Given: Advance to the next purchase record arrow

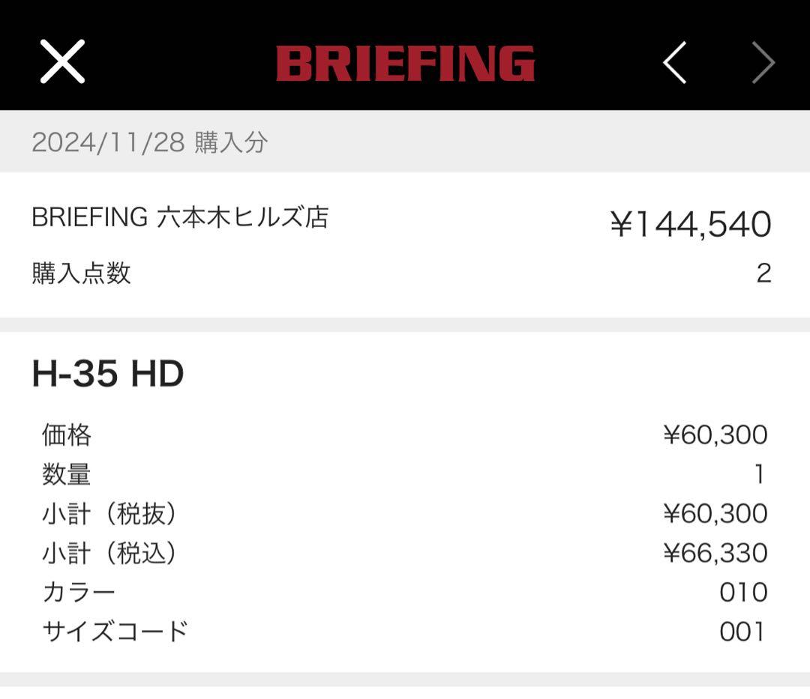Looking at the screenshot, I should tap(763, 61).
